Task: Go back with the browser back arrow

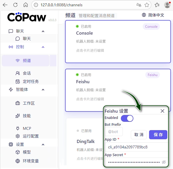Action: (x=5, y=5)
